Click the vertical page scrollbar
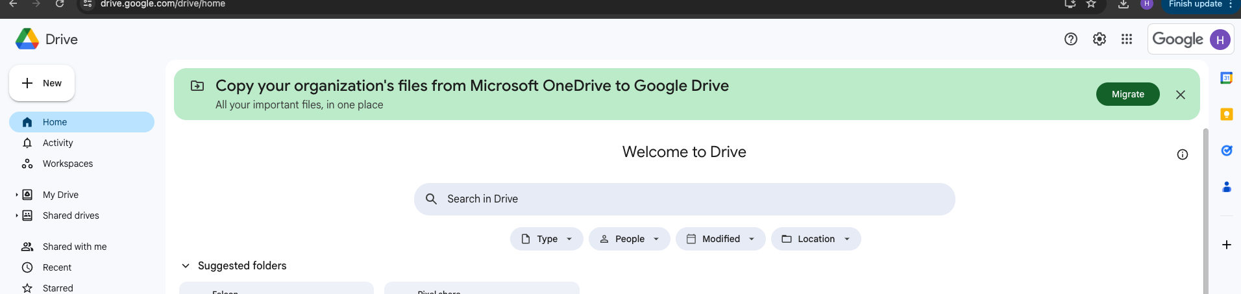Screen dimensions: 1241x294 coord(1206,211)
